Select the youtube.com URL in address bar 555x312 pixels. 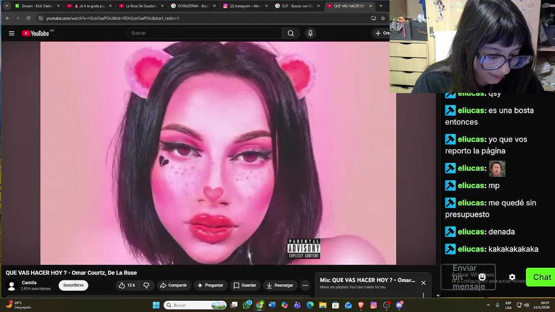point(113,18)
